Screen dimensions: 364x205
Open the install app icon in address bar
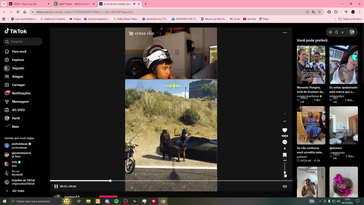(307, 12)
